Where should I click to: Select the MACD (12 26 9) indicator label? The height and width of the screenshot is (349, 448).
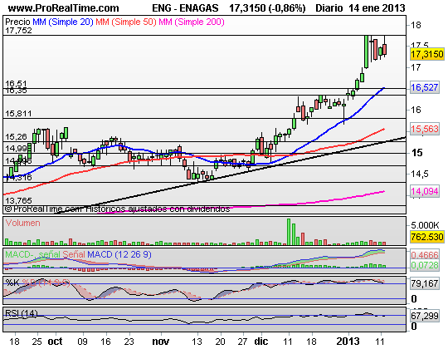[x=119, y=254]
